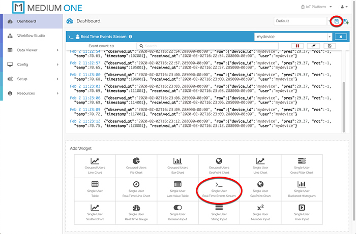Expand the Config sidebar menu
Screen dimensions: 356x234
point(31,64)
